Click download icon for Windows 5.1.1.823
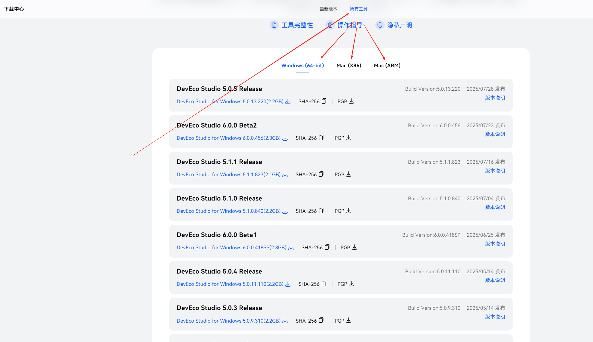 (285, 174)
